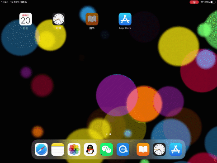This screenshot has width=217, height=163.
Task: Tap the Wi-Fi status icon
Action: click(202, 2)
